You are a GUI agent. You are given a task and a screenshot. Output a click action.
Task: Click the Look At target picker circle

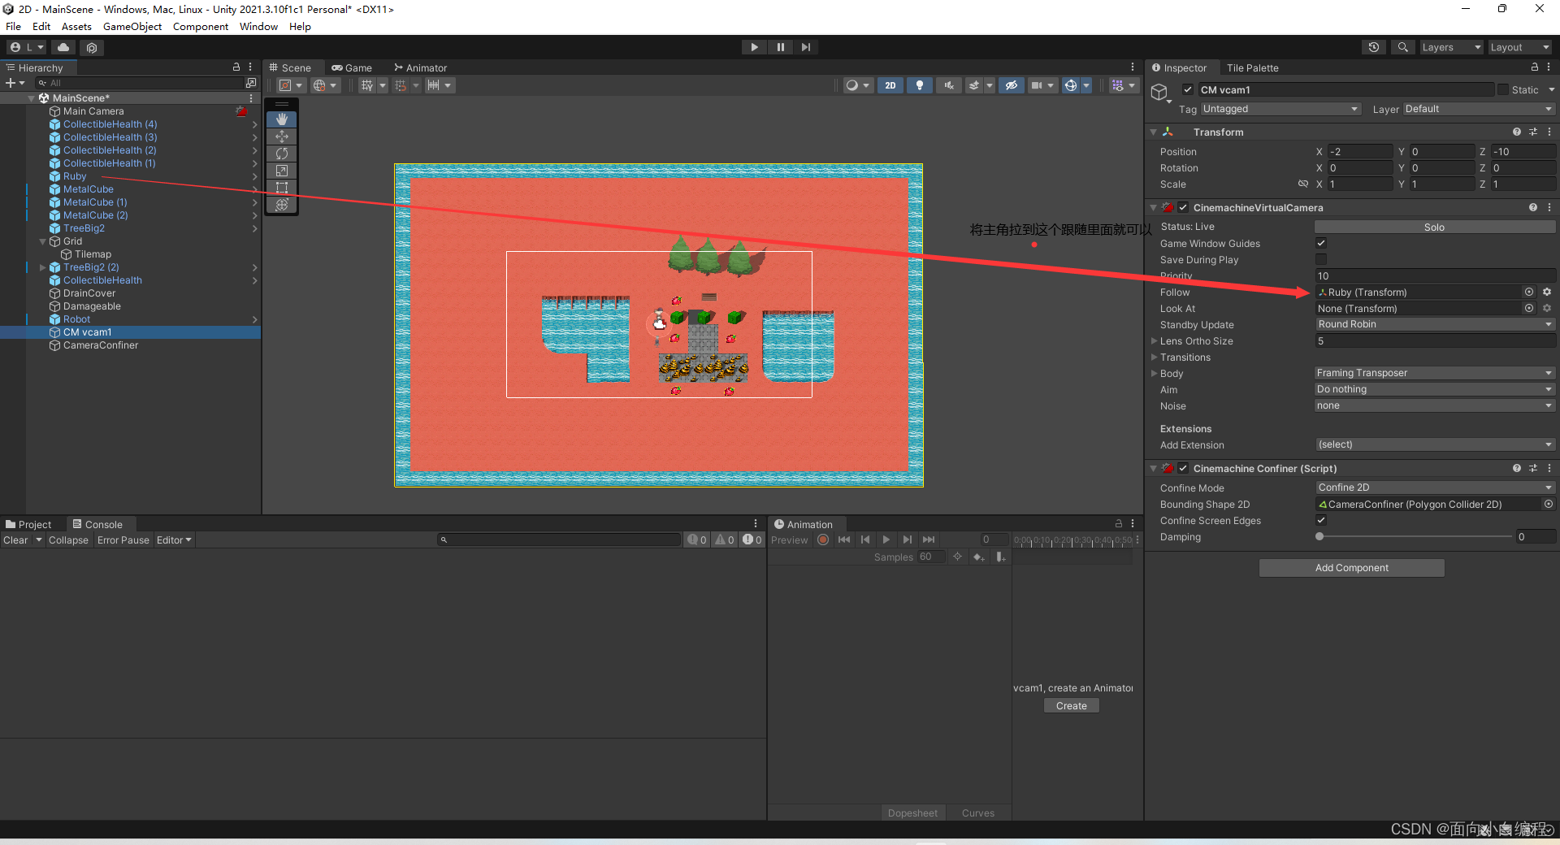point(1529,308)
